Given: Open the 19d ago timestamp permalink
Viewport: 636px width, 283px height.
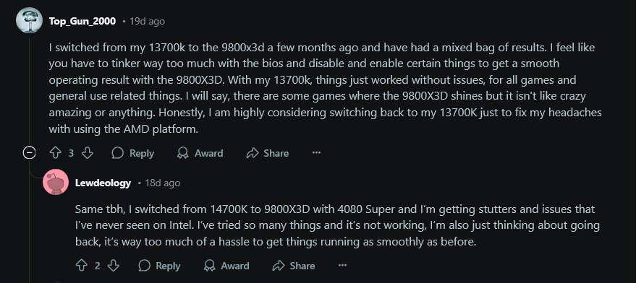Looking at the screenshot, I should (x=147, y=21).
